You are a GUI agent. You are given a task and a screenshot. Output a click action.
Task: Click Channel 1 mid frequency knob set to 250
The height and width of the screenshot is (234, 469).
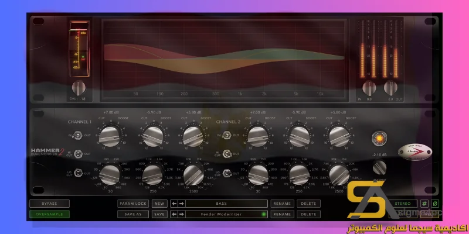tap(153, 174)
